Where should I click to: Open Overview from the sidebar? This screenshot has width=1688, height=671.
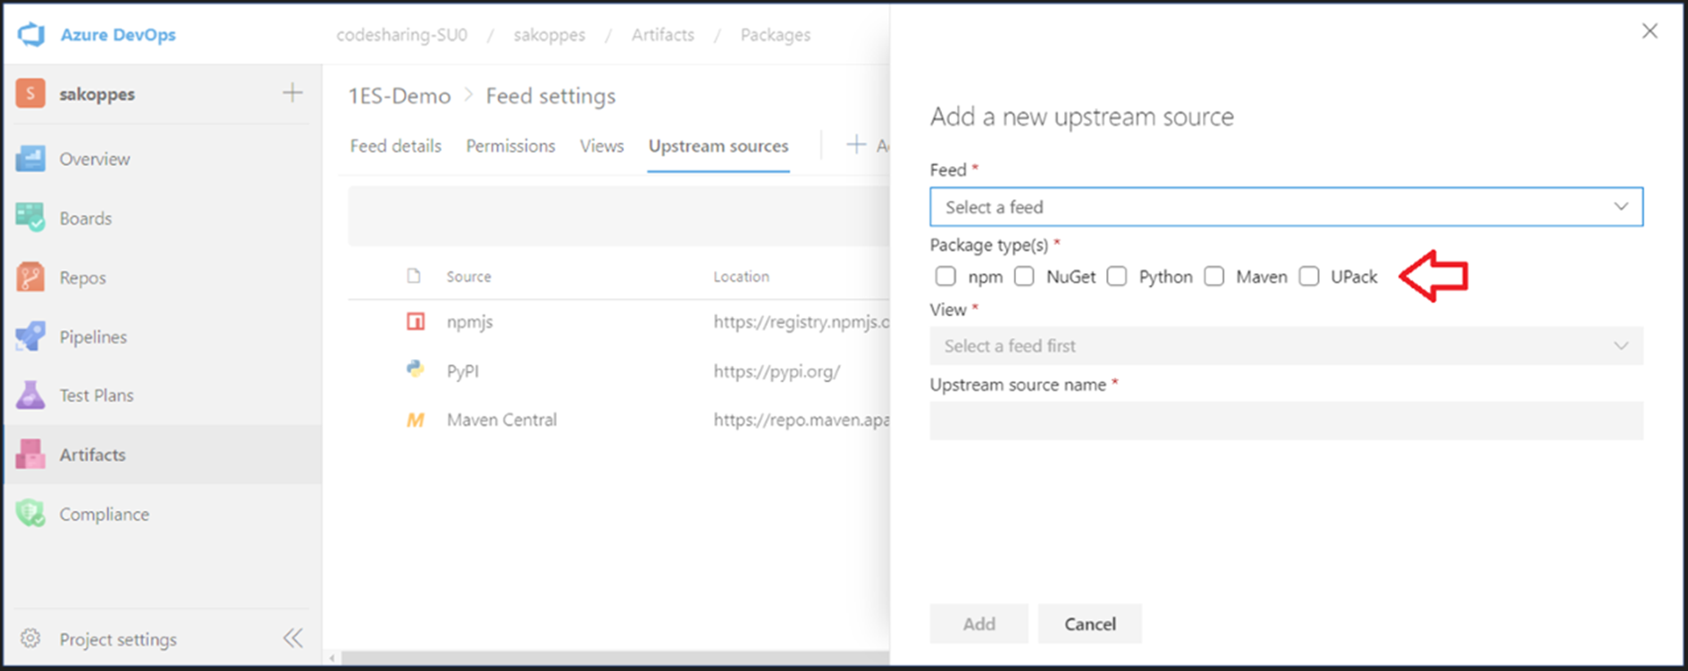[x=95, y=159]
